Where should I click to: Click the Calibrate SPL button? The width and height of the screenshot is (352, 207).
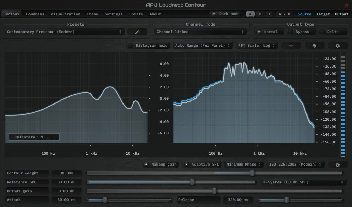tap(34, 137)
